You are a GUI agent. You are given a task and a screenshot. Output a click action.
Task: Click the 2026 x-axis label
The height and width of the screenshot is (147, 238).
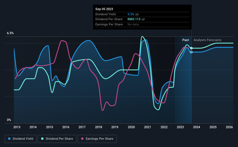229,127
